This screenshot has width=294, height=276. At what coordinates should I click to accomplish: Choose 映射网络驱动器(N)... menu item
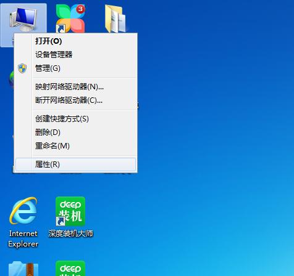69,87
